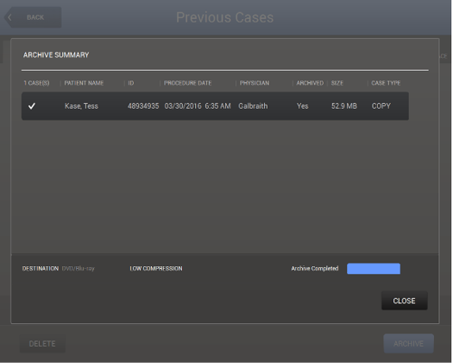
Task: Click the DVD/Blu-ray destination label
Action: [78, 269]
